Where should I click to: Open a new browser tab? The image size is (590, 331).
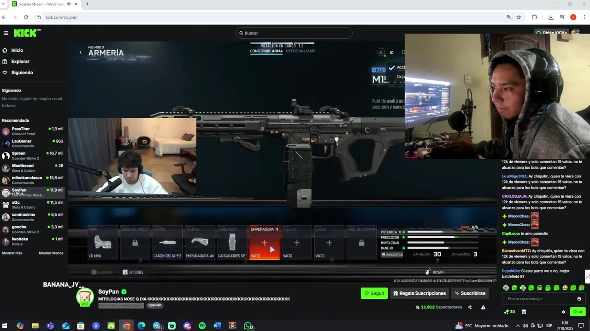point(87,4)
